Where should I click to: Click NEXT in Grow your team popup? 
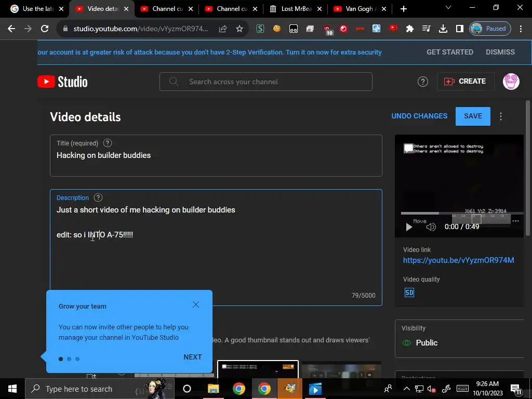(192, 357)
